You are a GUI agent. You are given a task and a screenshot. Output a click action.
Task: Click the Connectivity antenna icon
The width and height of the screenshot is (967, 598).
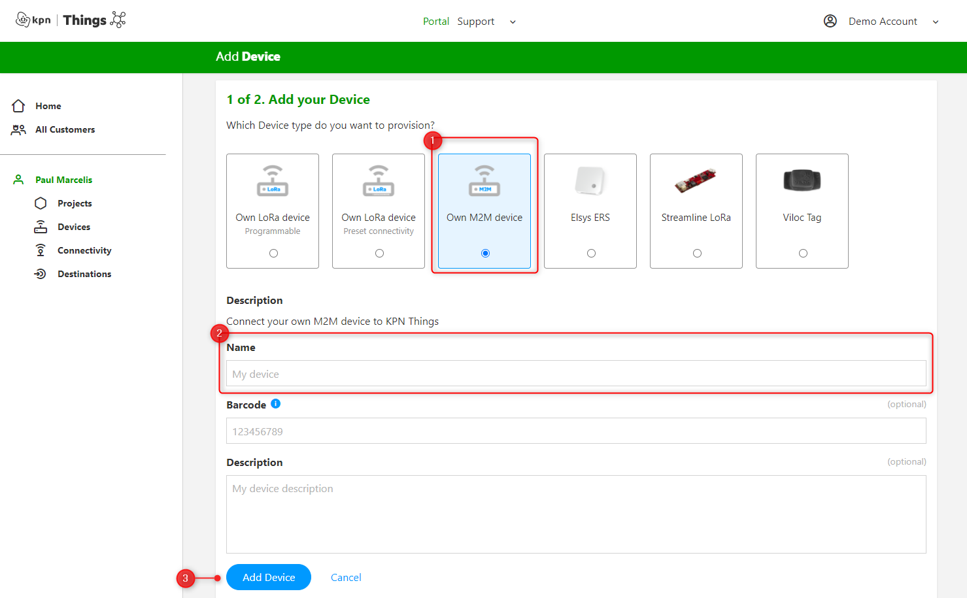tap(41, 250)
